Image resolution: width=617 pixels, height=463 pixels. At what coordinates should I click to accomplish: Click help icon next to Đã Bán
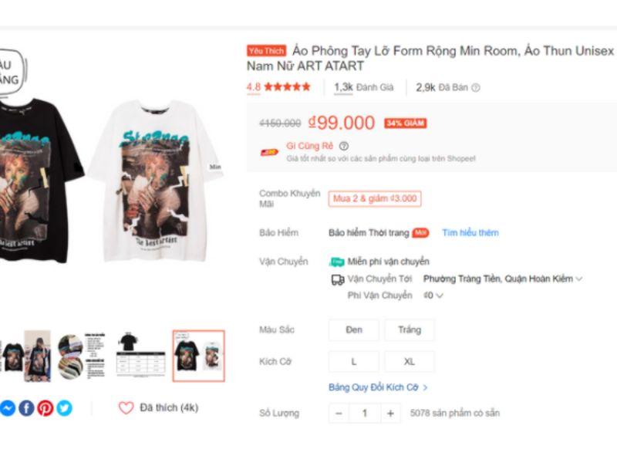(x=476, y=88)
